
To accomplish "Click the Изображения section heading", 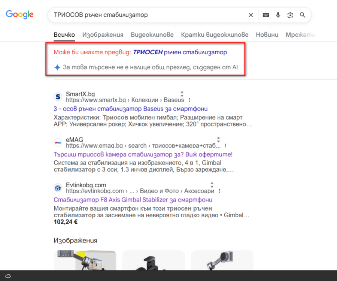I will 75,241.
